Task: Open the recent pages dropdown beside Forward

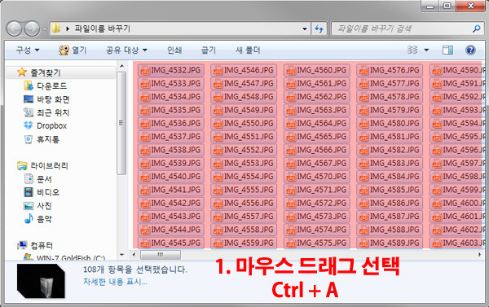Action: pos(45,29)
